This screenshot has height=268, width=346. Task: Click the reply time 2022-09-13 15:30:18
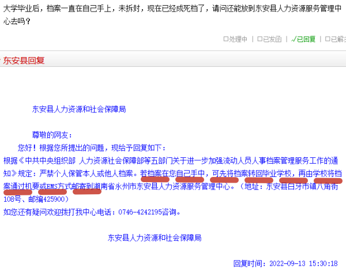(x=303, y=263)
